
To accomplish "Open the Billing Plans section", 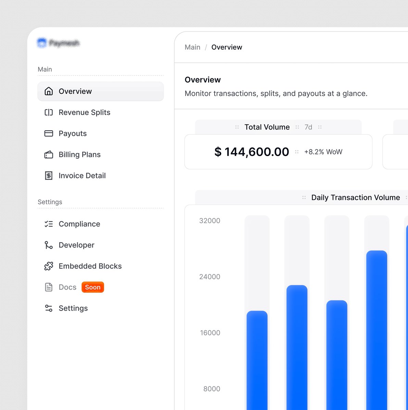I will (101, 154).
